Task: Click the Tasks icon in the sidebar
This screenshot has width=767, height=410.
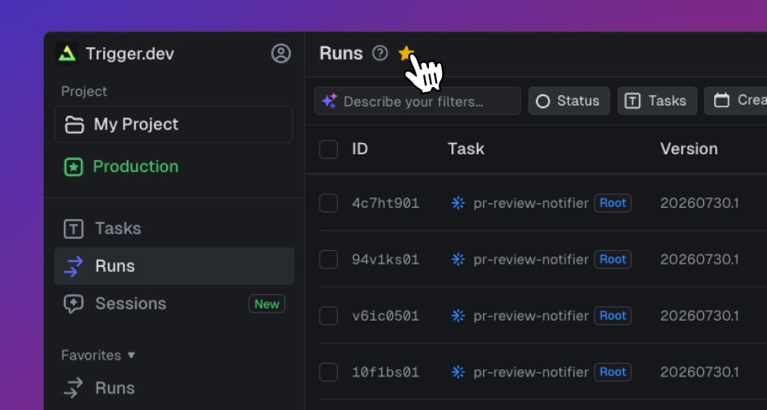Action: (x=74, y=229)
